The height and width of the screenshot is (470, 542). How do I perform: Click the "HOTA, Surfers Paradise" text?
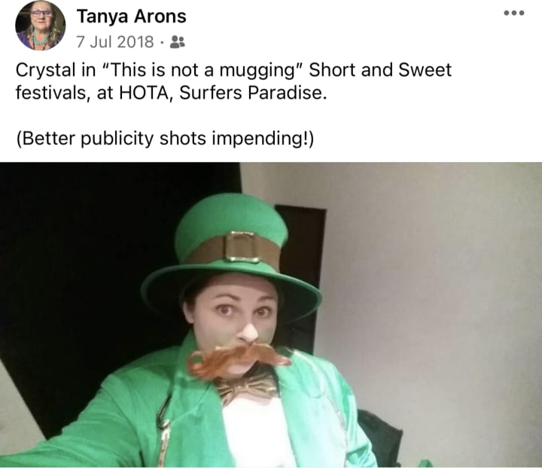pos(223,93)
